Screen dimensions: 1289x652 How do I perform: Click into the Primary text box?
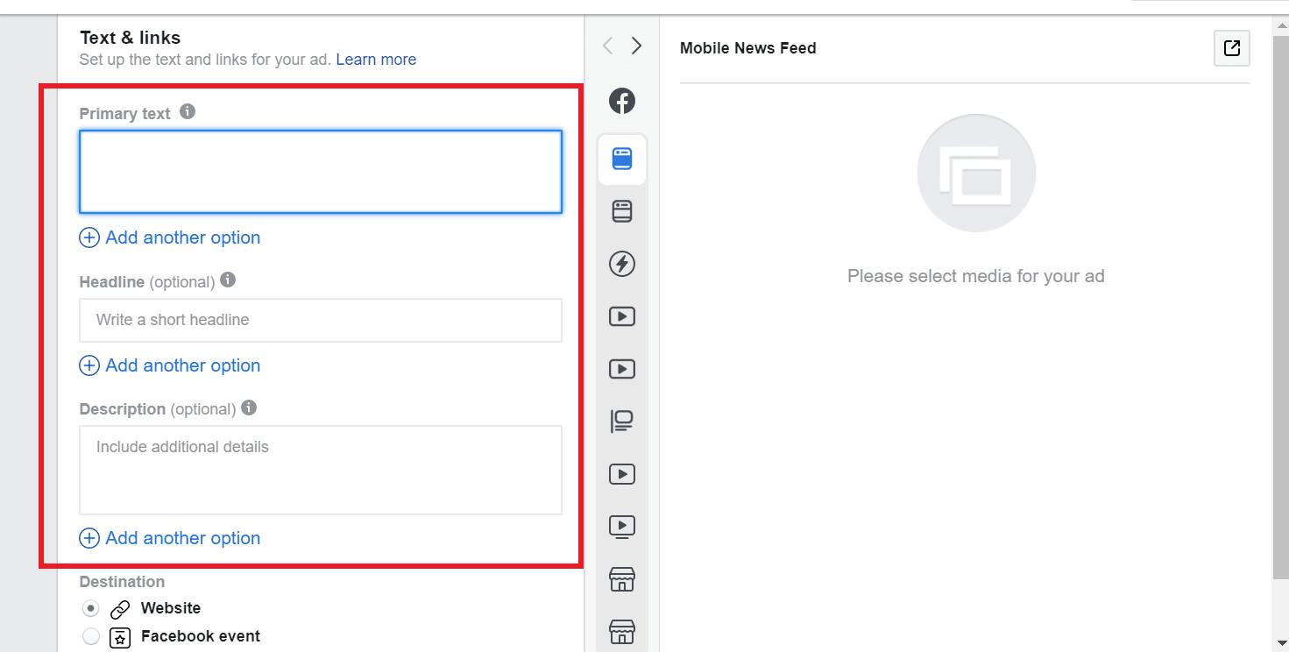(x=320, y=172)
